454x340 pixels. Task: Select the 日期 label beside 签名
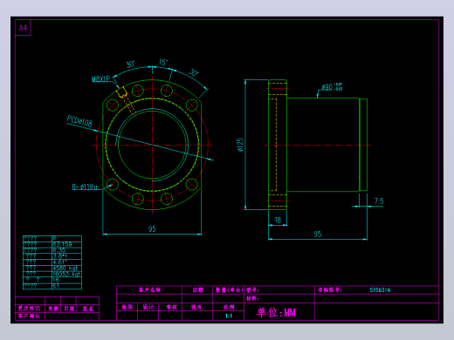(x=69, y=309)
